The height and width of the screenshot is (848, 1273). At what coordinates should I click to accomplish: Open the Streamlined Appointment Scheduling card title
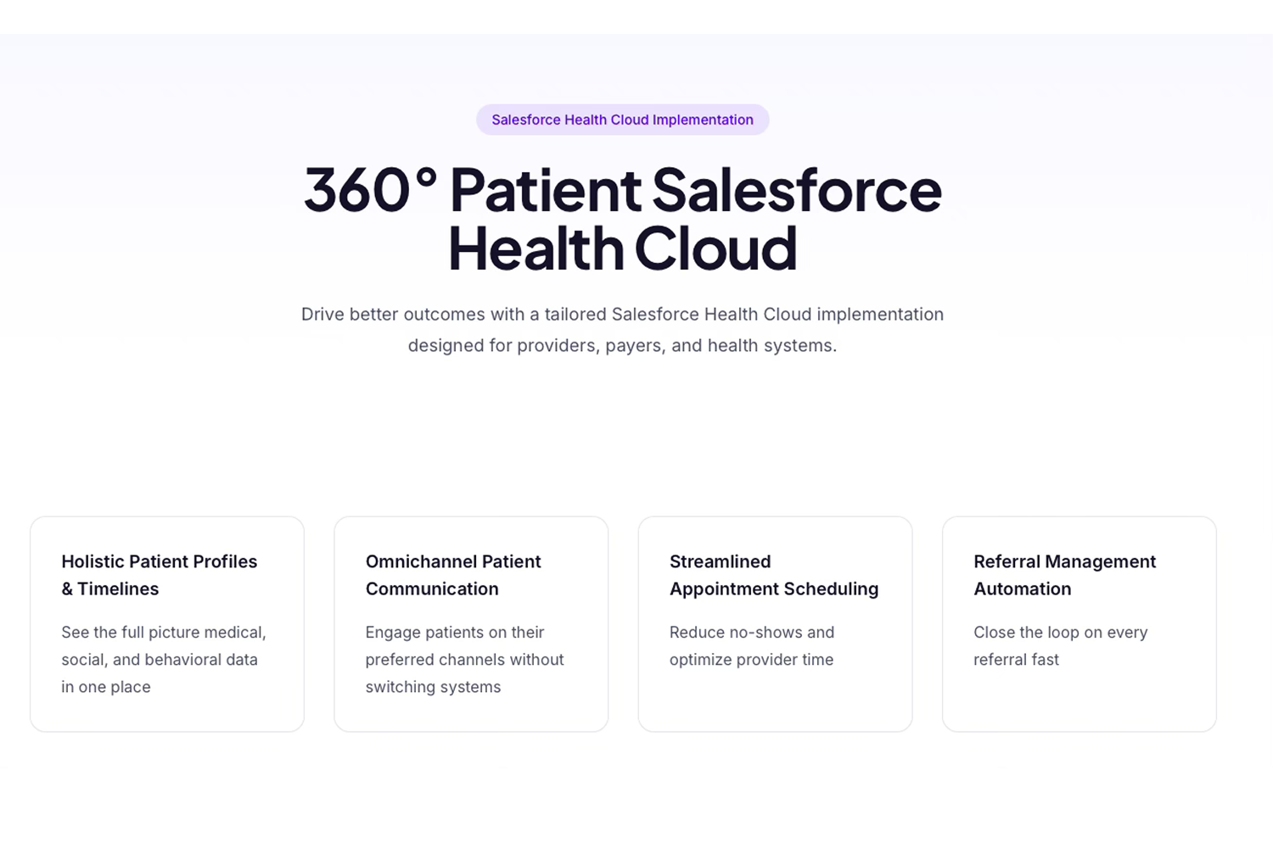point(774,575)
